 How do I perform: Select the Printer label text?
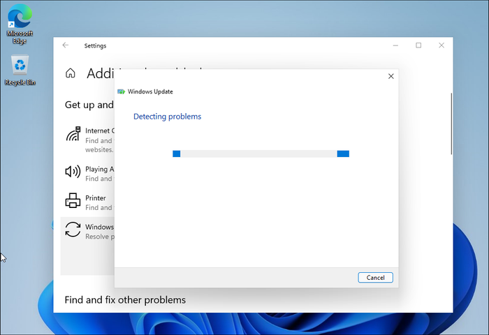96,198
